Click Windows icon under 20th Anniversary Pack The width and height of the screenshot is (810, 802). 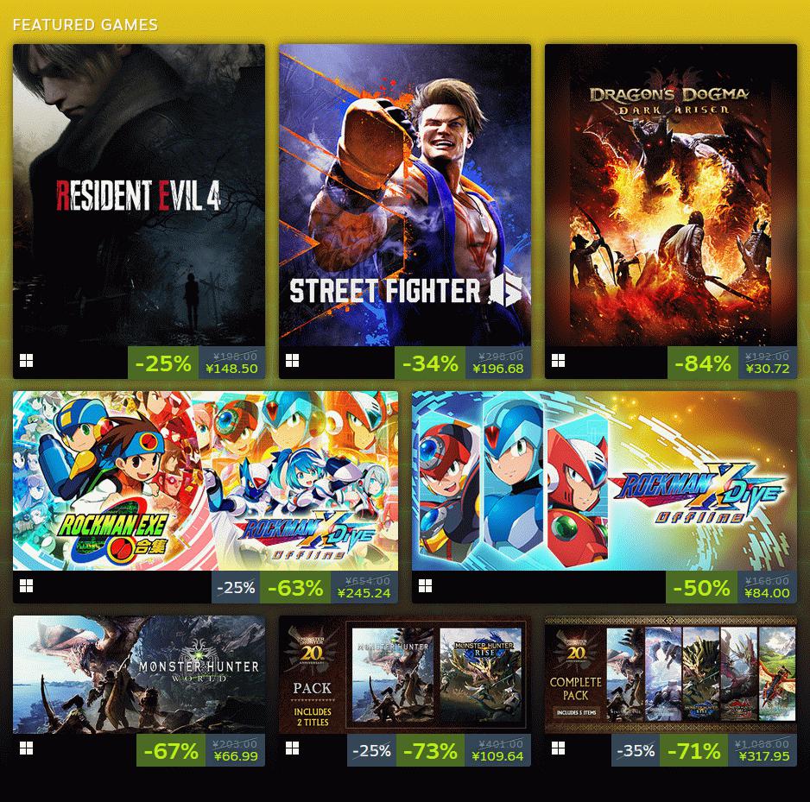[x=293, y=748]
